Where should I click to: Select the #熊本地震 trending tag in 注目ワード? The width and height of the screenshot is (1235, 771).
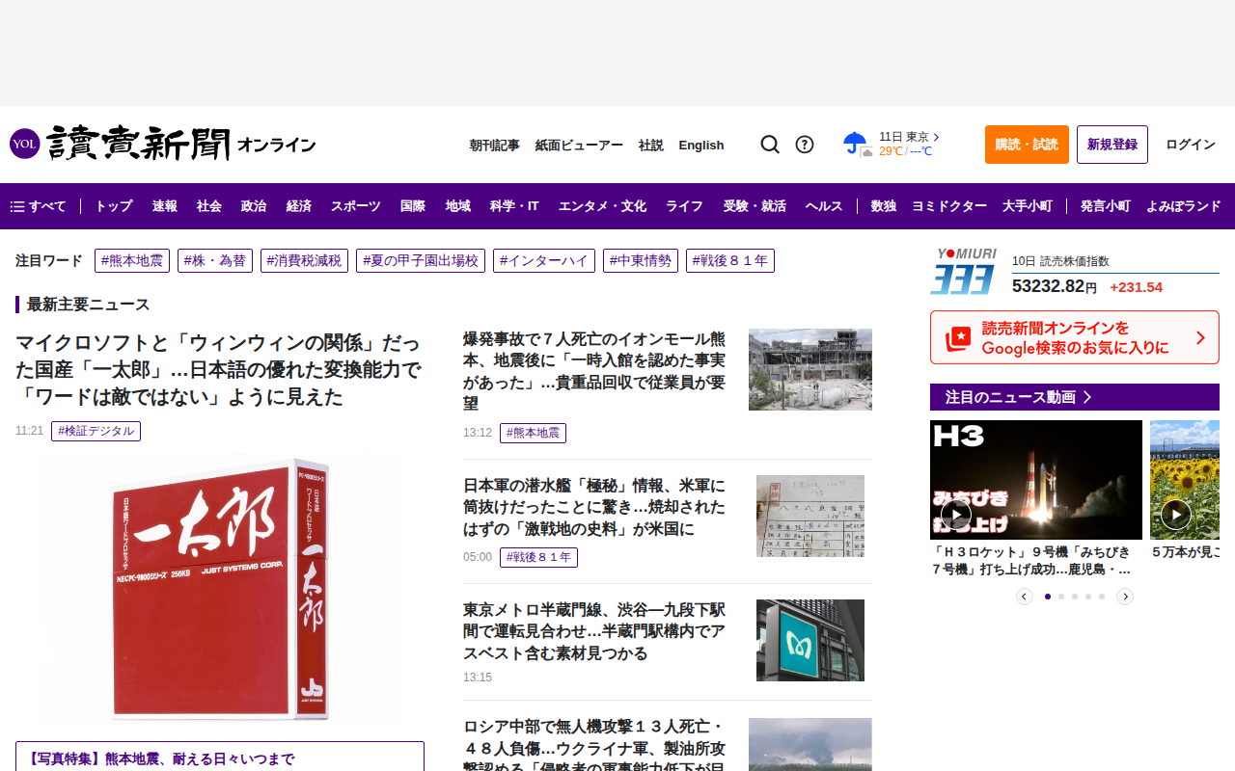click(132, 261)
